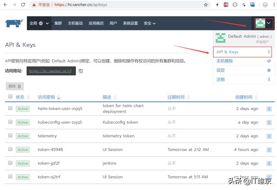Click the browser profile avatar icon
The height and width of the screenshot is (190, 277).
point(265,5)
